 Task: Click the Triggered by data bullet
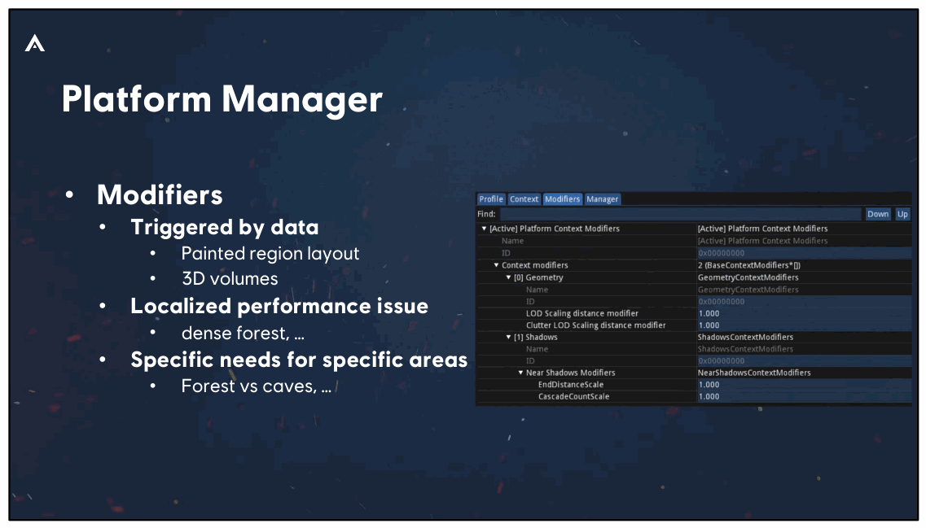click(x=225, y=227)
